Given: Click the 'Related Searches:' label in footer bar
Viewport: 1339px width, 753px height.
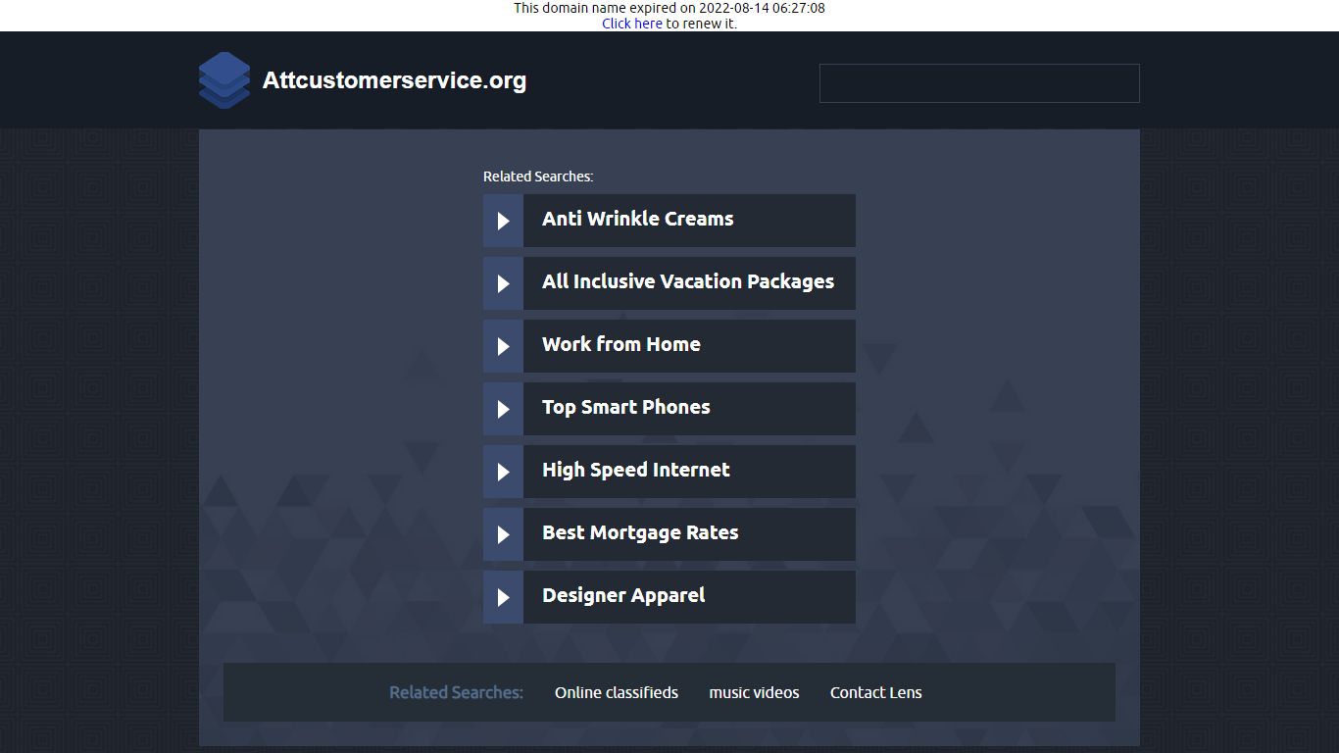Looking at the screenshot, I should pyautogui.click(x=456, y=692).
